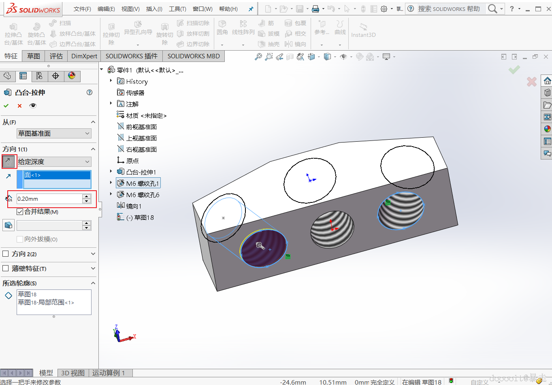Screen dimensions: 552x385
Task: Uncheck the 合并结果 checkbox
Action: [20, 212]
